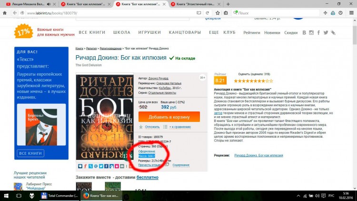Share the book via Twitter icon below cover
The height and width of the screenshot is (201, 357).
[x=101, y=166]
